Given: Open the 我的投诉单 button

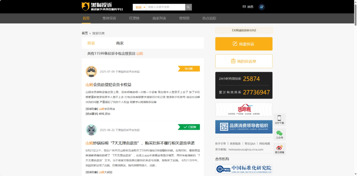Looking at the screenshot, I should click(244, 61).
